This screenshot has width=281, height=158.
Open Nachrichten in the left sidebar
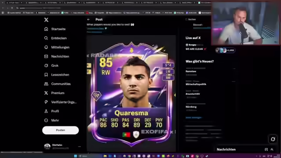(57, 57)
